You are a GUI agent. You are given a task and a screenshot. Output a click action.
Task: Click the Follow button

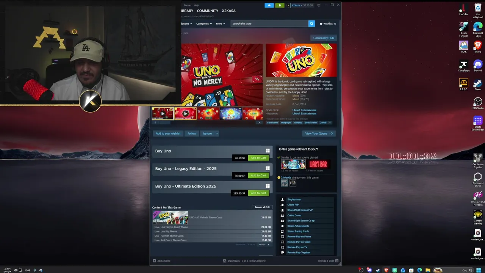click(x=192, y=133)
